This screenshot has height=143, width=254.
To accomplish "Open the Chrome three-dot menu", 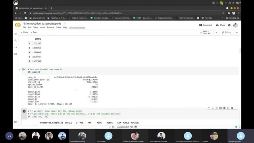I will pos(238,13).
